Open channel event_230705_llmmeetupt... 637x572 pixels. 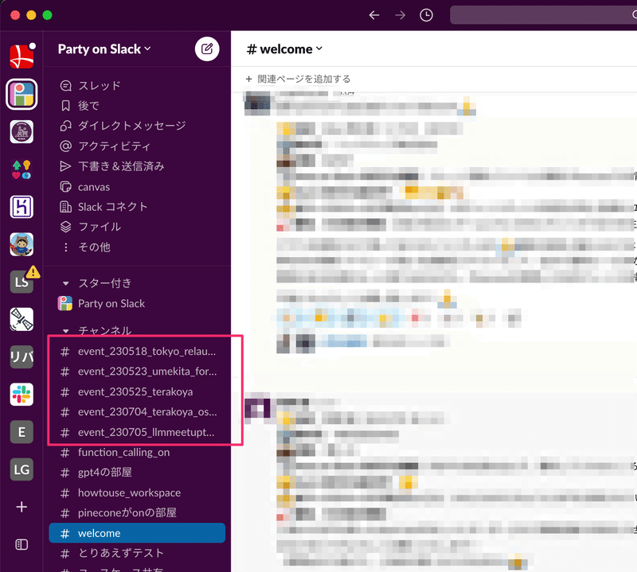(x=137, y=432)
